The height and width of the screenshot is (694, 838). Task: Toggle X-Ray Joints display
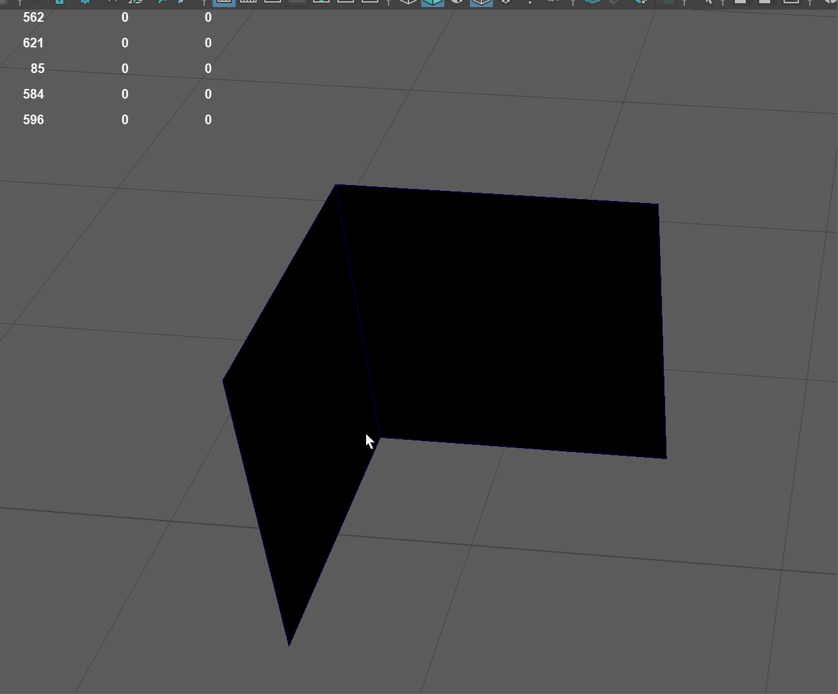coord(791,2)
